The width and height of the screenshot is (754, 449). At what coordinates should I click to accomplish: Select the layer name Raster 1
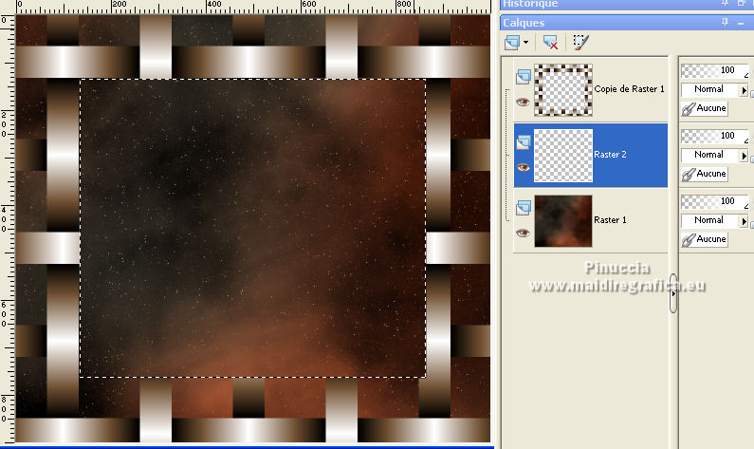610,220
